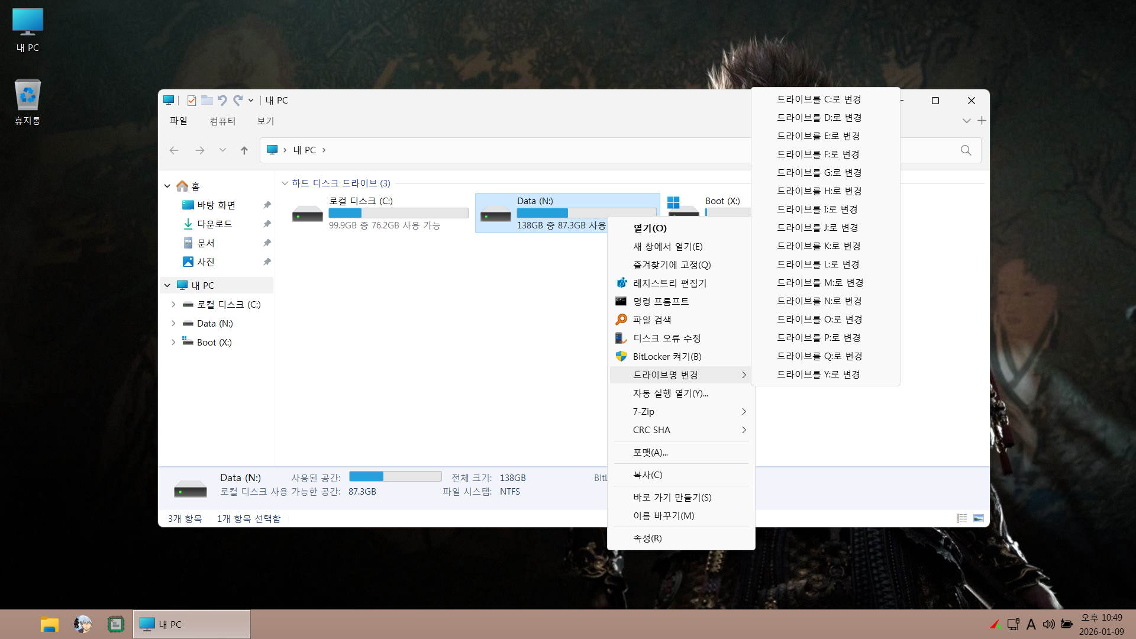Click Properties (R) in context menu
Image resolution: width=1136 pixels, height=639 pixels.
[647, 538]
